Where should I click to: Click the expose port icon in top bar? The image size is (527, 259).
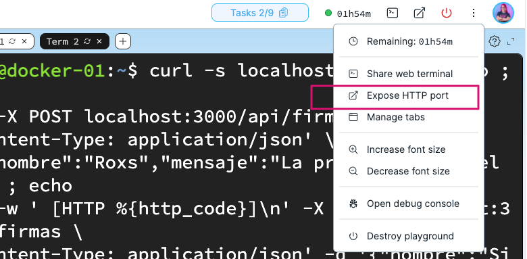[x=419, y=13]
